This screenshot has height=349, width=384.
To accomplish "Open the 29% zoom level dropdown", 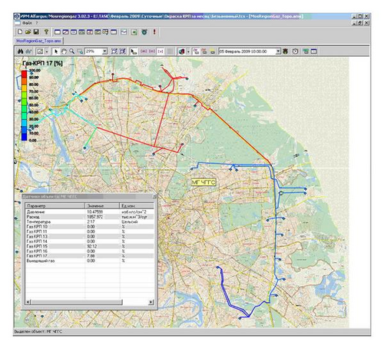I will pos(104,52).
